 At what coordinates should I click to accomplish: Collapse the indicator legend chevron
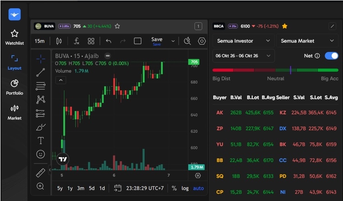[61, 80]
